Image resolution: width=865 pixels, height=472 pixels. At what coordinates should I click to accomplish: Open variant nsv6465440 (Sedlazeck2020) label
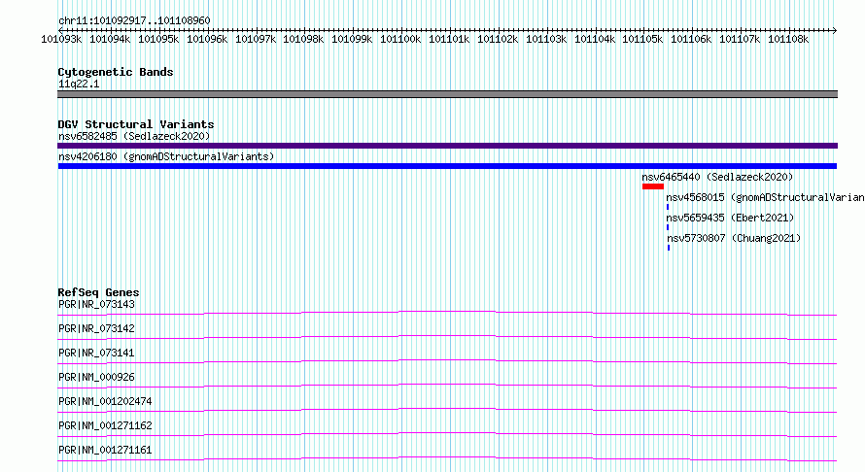tap(717, 177)
